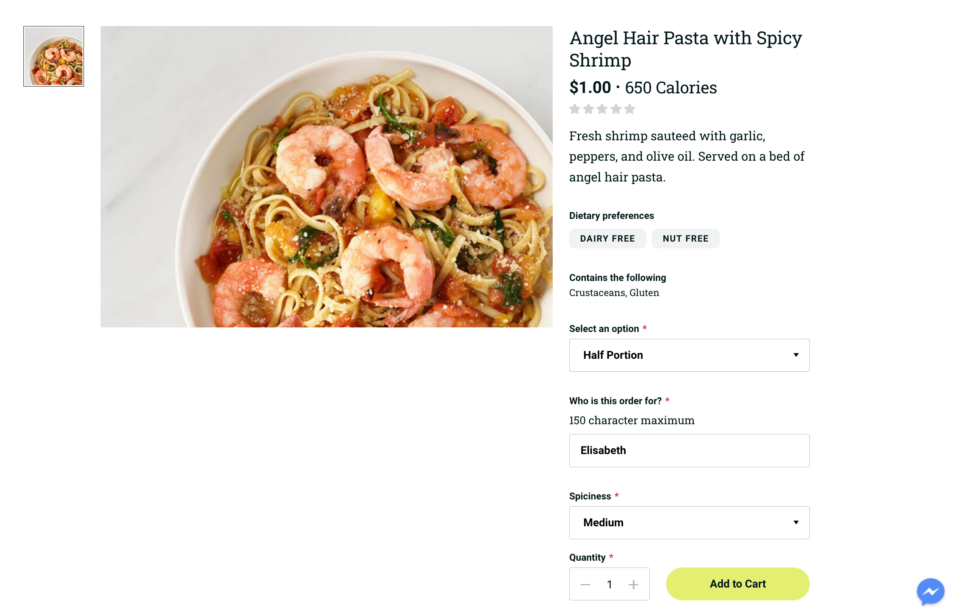961x614 pixels.
Task: Toggle the Nut Free preference tag
Action: (x=686, y=238)
